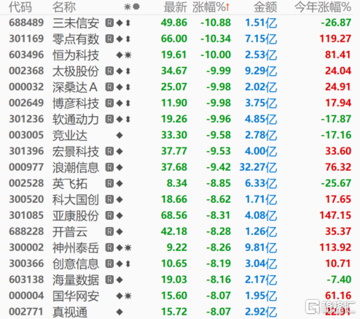
Task: Click the round dot marker in the header
Action: tap(136, 7)
